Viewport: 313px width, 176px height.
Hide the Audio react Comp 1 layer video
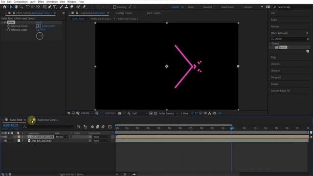tap(2, 137)
